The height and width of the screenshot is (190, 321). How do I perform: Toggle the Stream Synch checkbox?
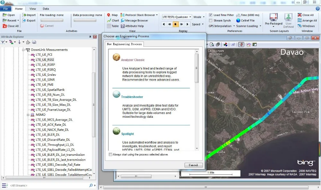click(x=211, y=20)
